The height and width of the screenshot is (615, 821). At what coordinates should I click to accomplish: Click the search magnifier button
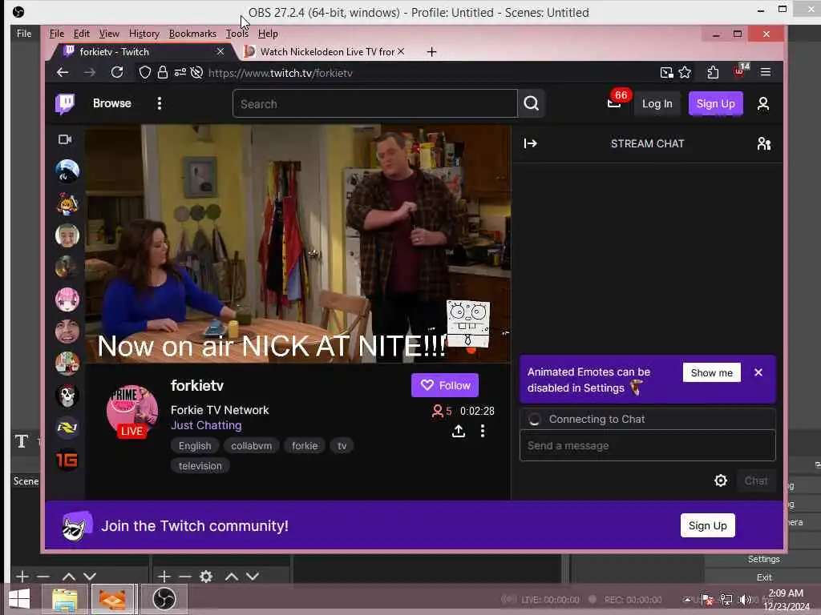click(531, 103)
